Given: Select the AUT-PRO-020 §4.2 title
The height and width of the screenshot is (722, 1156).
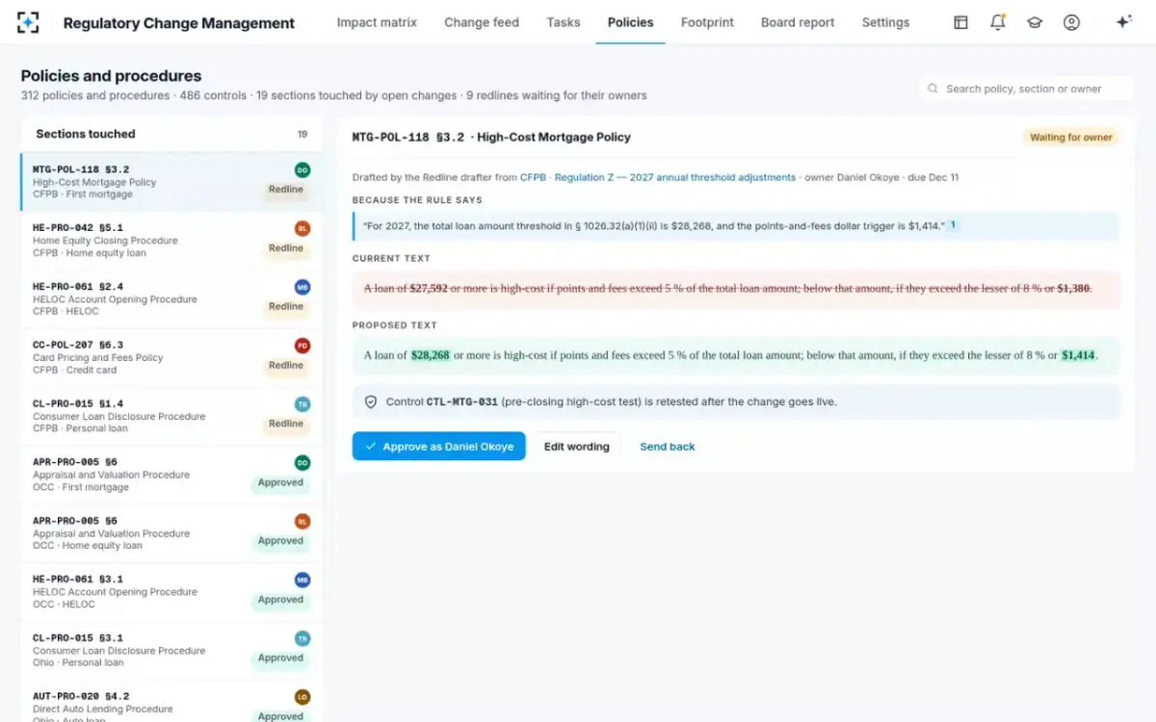Looking at the screenshot, I should pos(81,696).
